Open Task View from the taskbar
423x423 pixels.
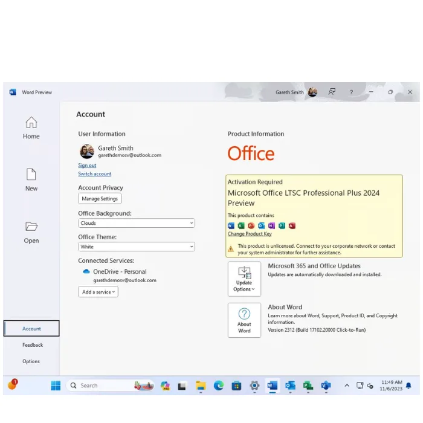182,386
